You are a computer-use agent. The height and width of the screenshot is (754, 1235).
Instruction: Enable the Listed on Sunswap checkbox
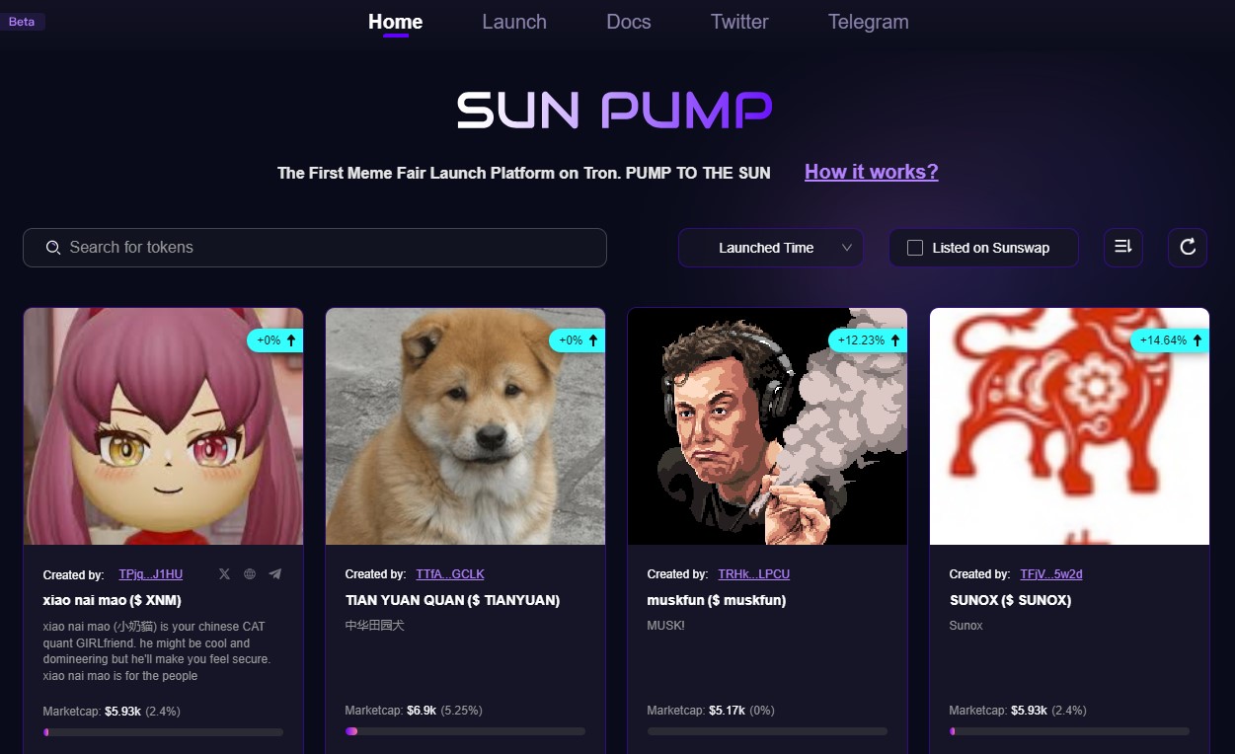[915, 248]
